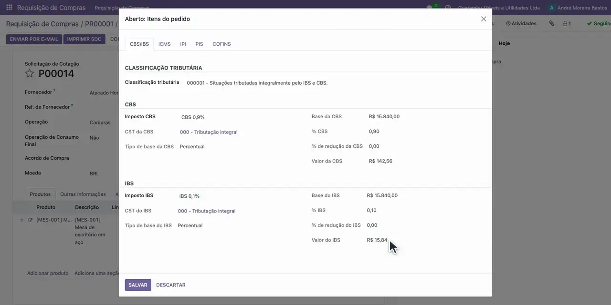Viewport: 611px width, 305px height.
Task: Edit the Valor do IBS field
Action: point(377,240)
